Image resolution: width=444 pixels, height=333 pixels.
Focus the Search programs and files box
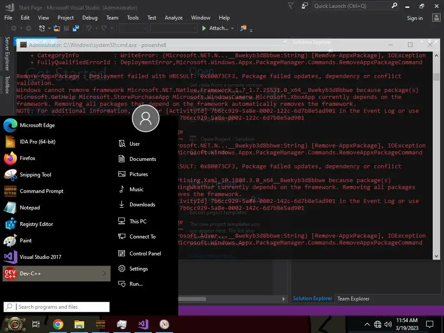pyautogui.click(x=57, y=307)
